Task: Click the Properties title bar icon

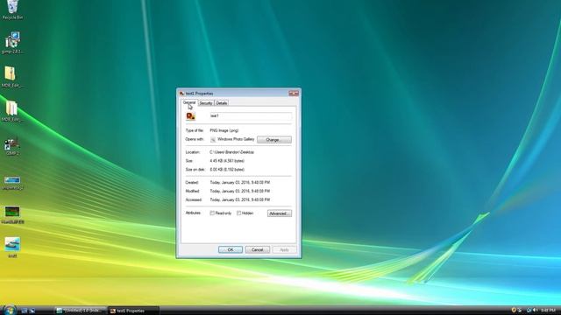Action: pyautogui.click(x=181, y=94)
